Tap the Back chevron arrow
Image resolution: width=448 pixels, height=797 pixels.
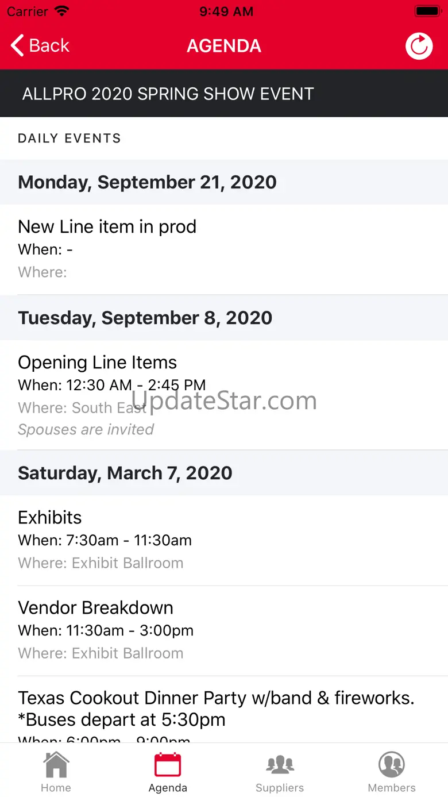coord(17,45)
